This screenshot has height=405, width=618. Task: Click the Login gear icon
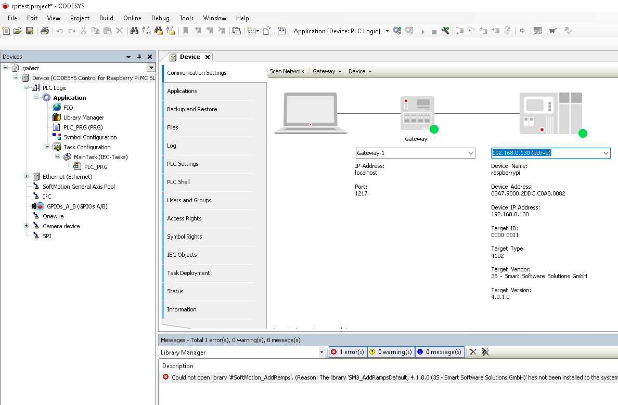pos(397,31)
